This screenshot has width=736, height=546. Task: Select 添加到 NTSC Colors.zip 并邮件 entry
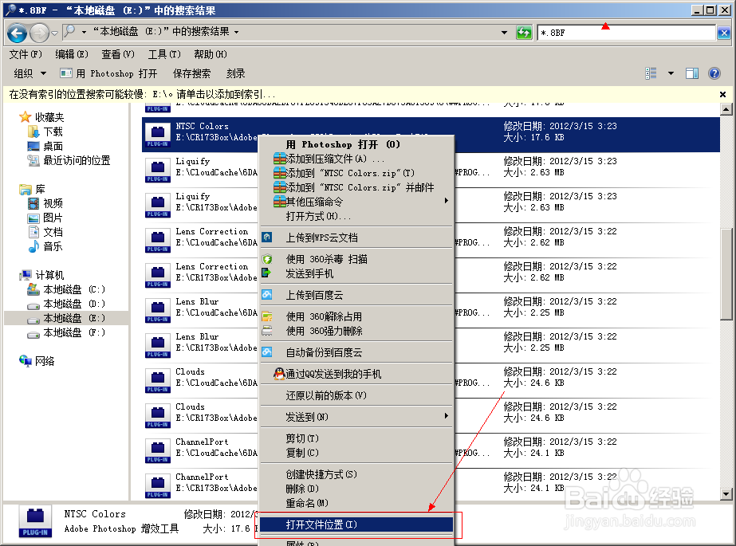click(356, 187)
